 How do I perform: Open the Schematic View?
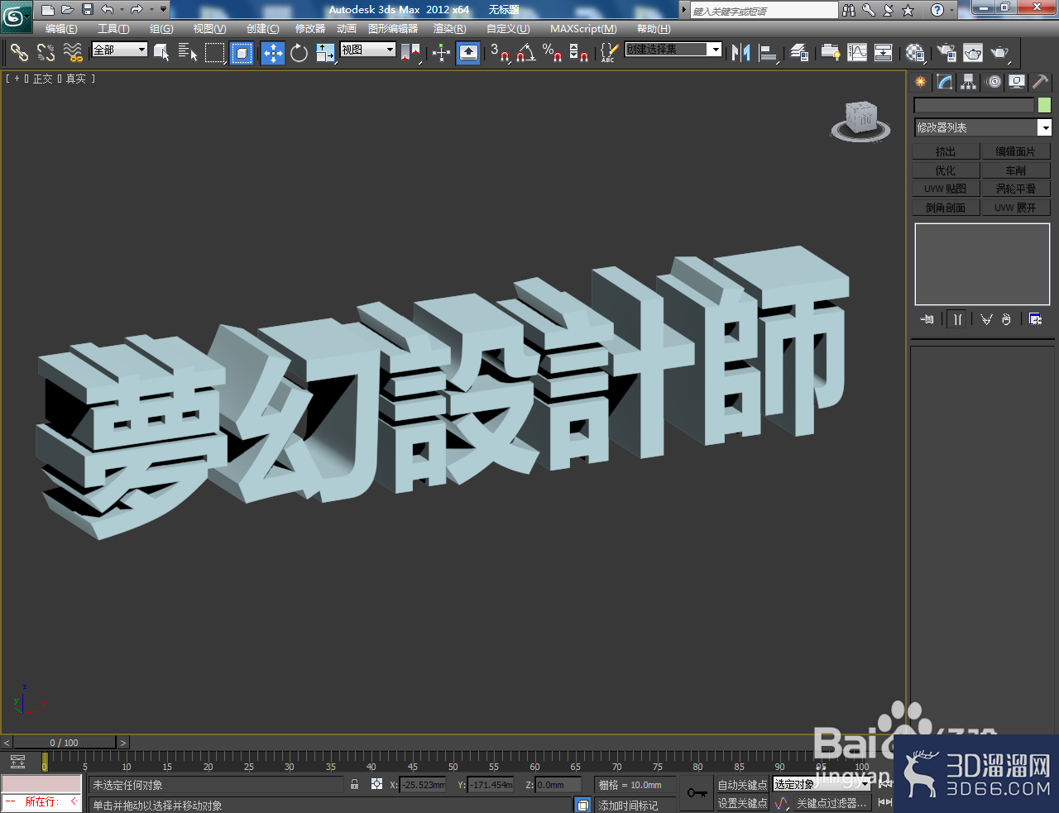click(884, 53)
